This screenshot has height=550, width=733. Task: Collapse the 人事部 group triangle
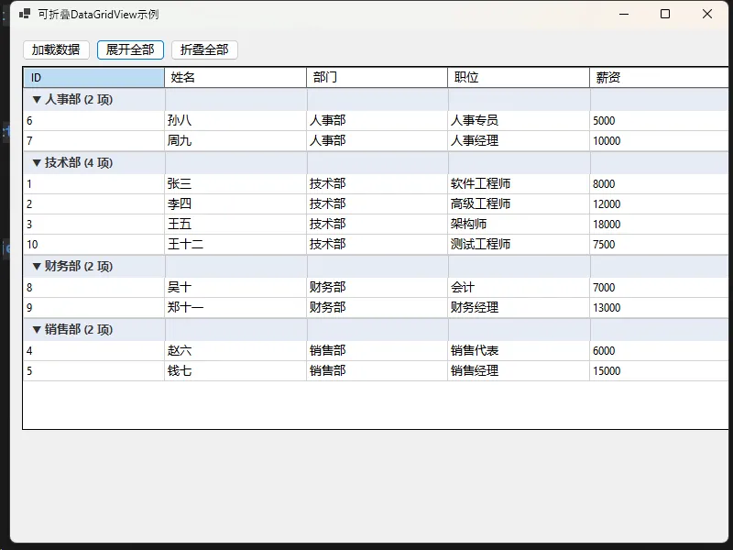[x=37, y=100]
